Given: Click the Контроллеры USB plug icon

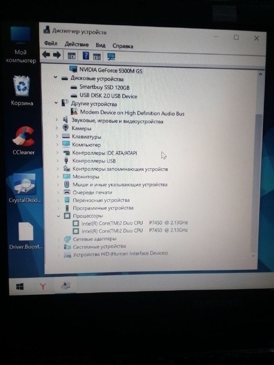Looking at the screenshot, I should tap(66, 161).
